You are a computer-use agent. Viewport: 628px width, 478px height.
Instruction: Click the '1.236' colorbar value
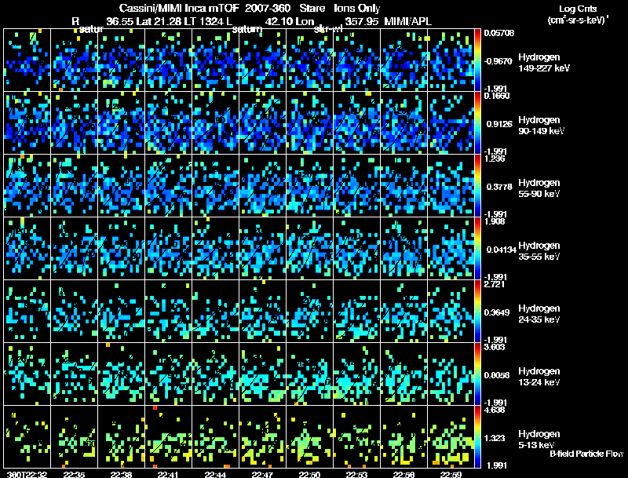(495, 159)
